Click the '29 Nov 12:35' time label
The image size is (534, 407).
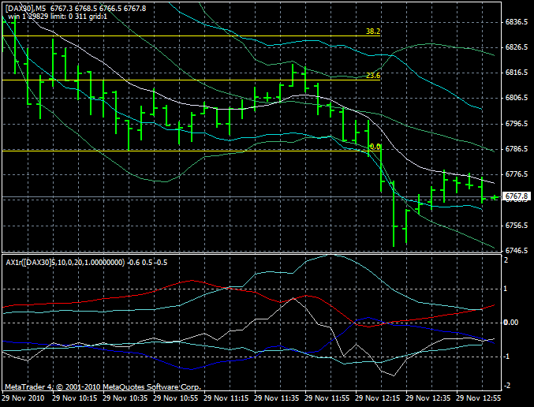tap(428, 398)
